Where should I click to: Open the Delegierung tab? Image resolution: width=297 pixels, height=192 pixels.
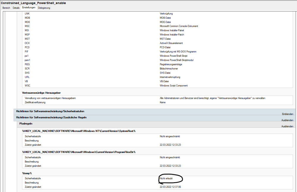[44, 8]
